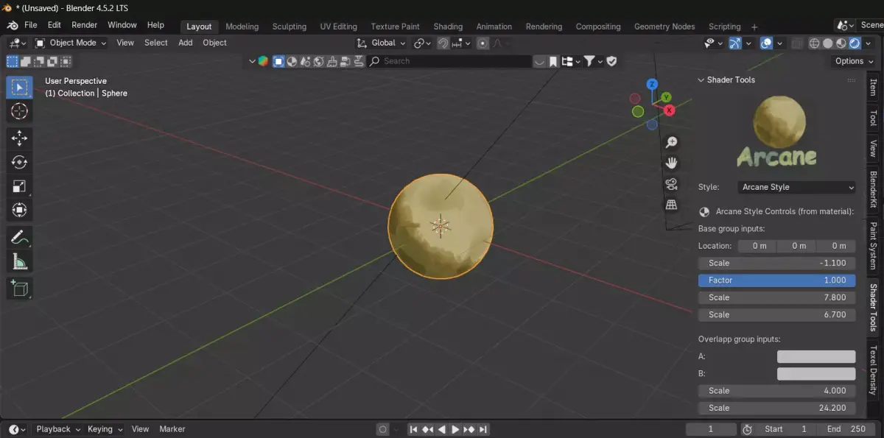Click the asset browser bookmark icon

pyautogui.click(x=553, y=61)
